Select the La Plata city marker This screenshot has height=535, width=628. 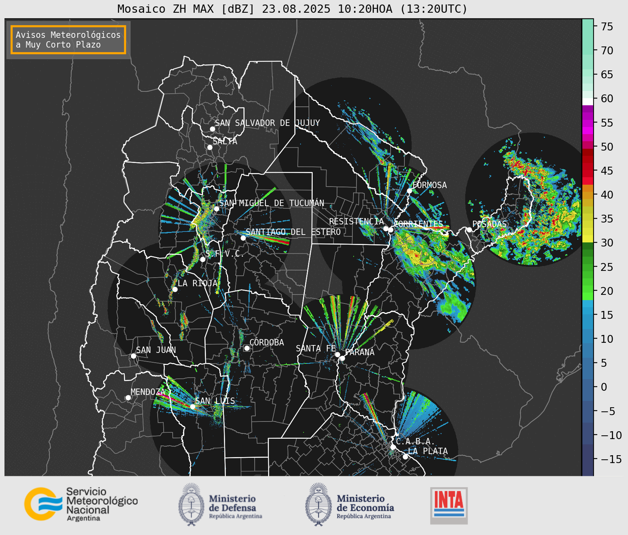click(405, 456)
